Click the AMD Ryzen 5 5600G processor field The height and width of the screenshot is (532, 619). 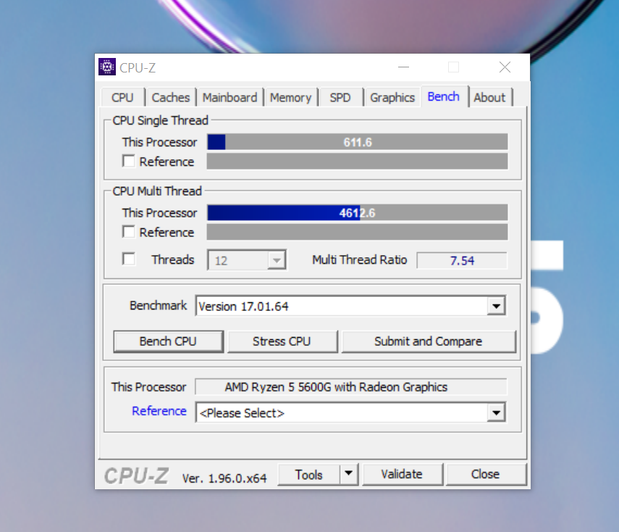click(x=351, y=386)
